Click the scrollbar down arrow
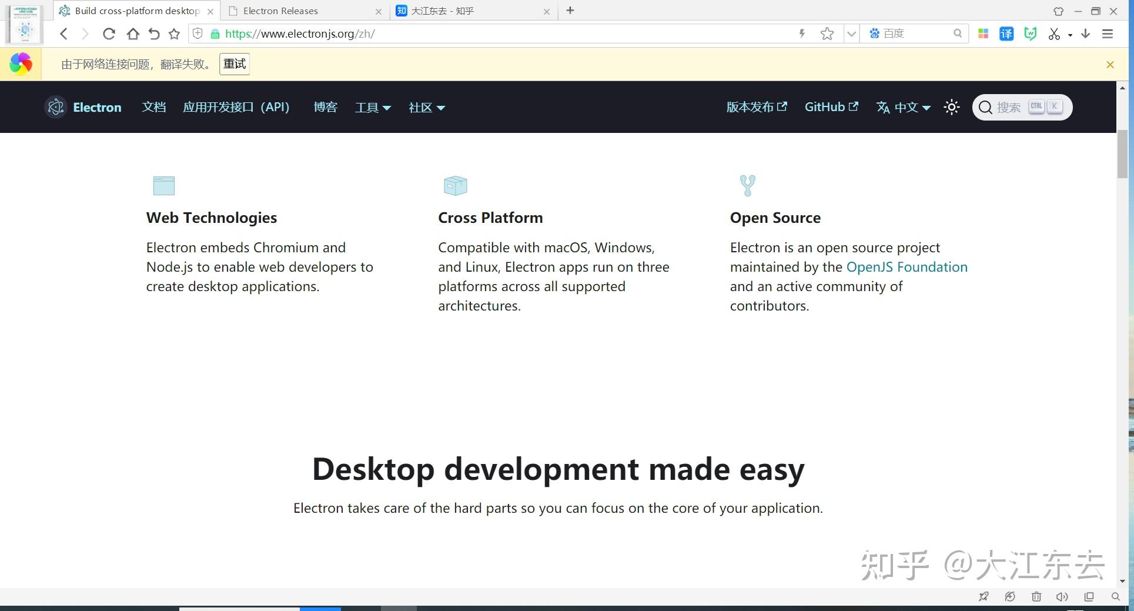1134x611 pixels. coord(1122,582)
